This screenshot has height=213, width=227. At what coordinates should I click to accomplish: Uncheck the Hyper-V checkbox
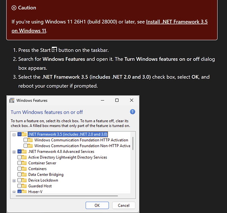tap(20, 191)
